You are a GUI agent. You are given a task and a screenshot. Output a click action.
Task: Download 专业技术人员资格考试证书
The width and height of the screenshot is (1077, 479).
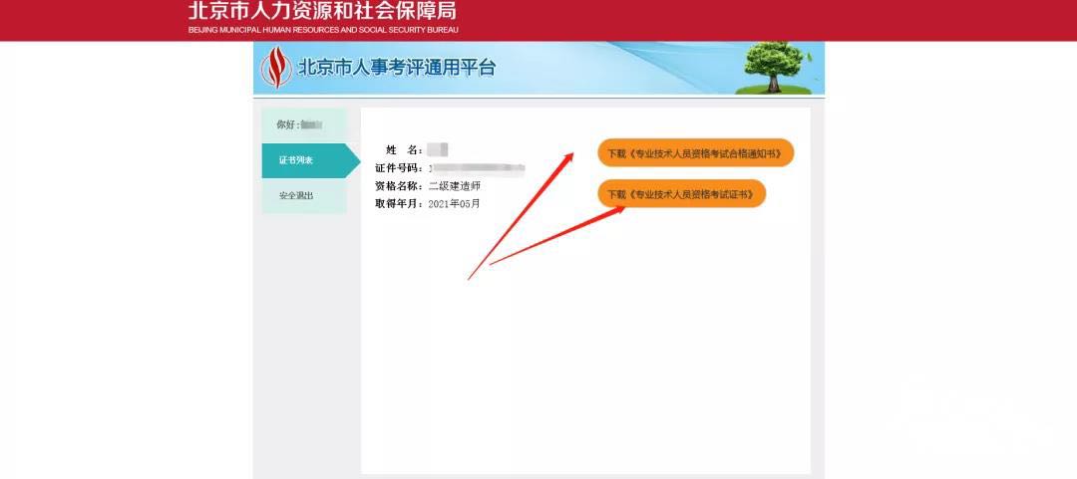681,193
